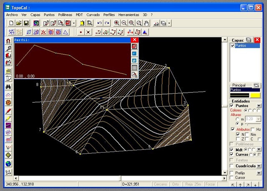Open the Curvado menu
Screen dimensions: 267x191
[x=93, y=14]
